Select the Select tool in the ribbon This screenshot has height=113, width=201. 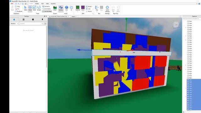[x=25, y=8]
